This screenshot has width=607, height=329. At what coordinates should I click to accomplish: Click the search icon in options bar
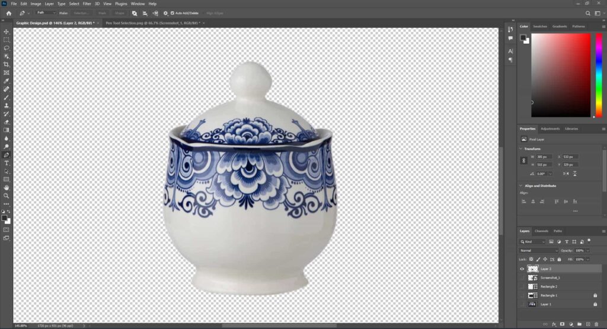pyautogui.click(x=587, y=13)
